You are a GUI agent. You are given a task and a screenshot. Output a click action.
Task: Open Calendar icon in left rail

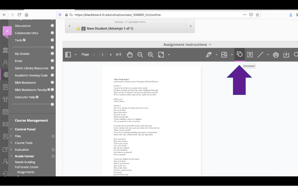[5, 112]
